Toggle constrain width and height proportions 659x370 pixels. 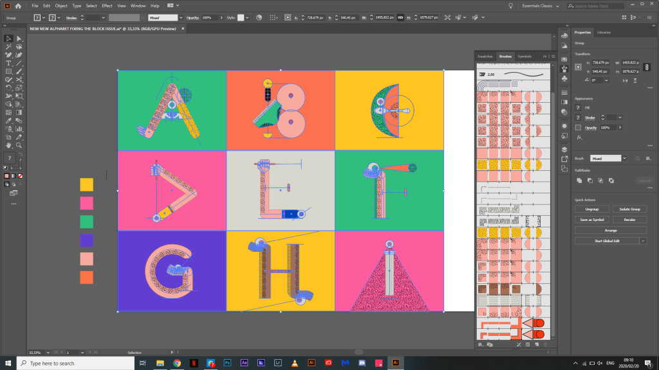[400, 18]
